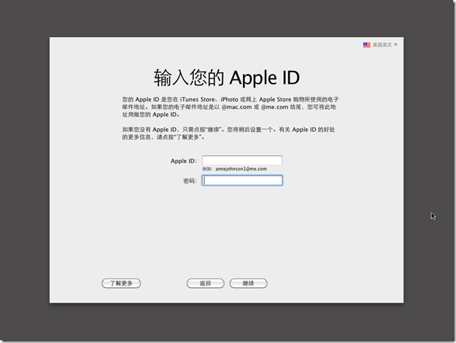This screenshot has height=343, width=456.
Task: Click the paragraph mentioning iTunes Store
Action: (230, 107)
